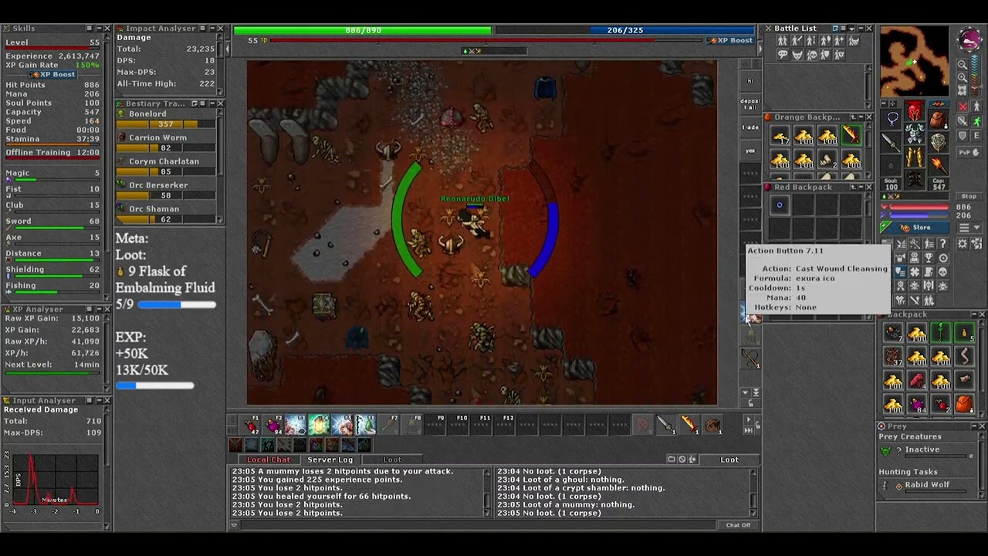
Task: Toggle expert mode E button
Action: (x=976, y=137)
